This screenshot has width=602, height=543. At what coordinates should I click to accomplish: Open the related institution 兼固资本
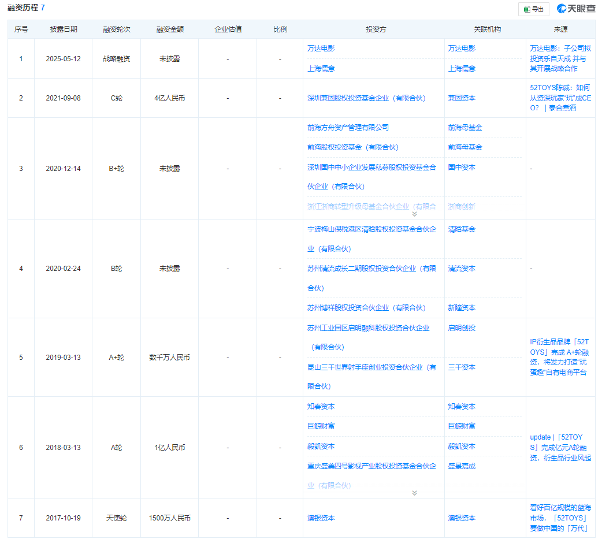(462, 98)
